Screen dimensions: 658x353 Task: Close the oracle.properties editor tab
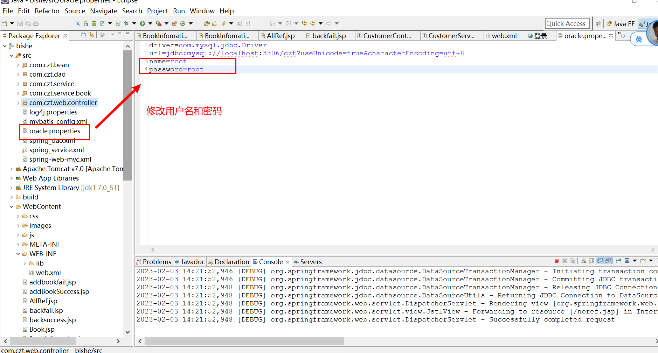611,36
